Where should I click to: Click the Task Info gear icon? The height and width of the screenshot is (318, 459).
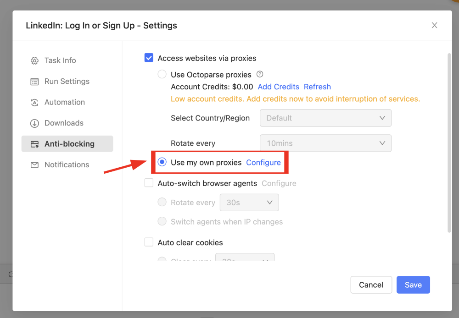34,60
